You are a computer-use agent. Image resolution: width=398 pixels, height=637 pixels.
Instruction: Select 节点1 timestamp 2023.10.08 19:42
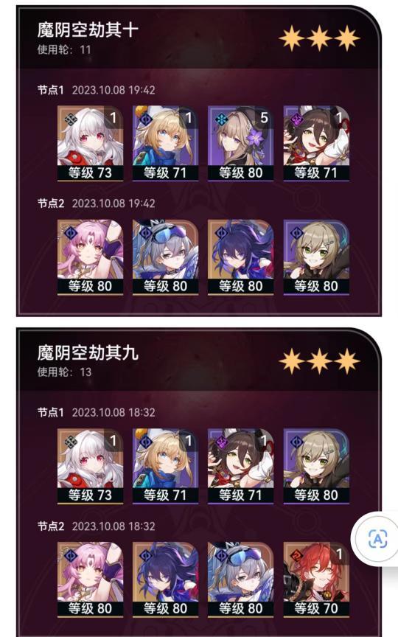[x=114, y=90]
